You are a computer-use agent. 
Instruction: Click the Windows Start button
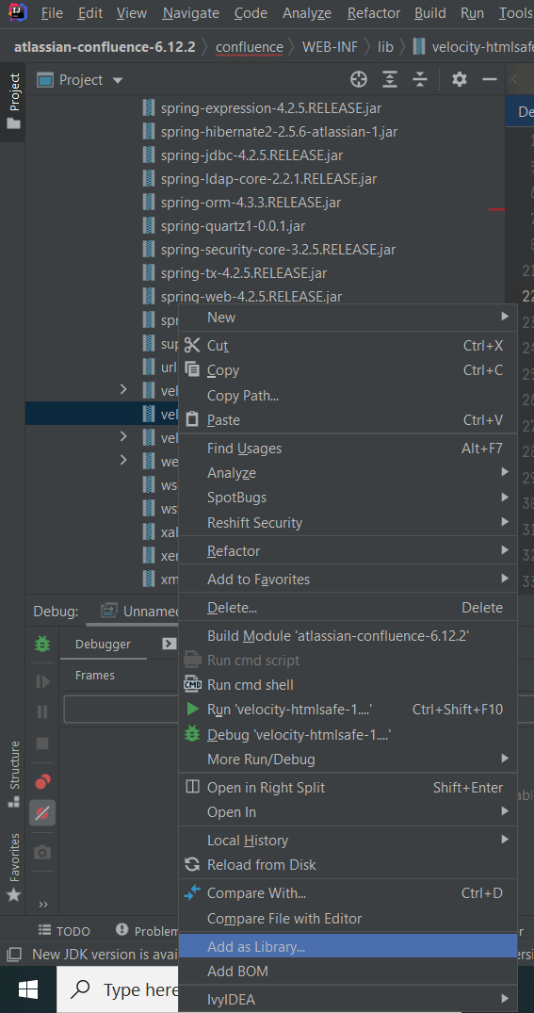tap(27, 989)
